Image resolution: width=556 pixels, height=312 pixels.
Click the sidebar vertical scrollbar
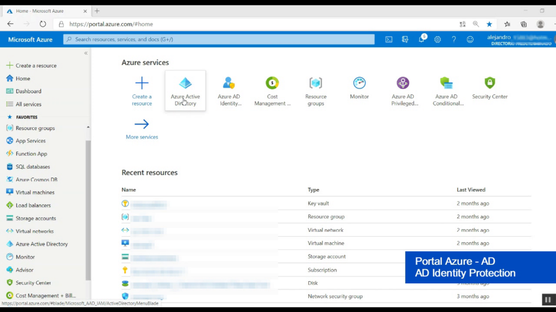click(88, 210)
